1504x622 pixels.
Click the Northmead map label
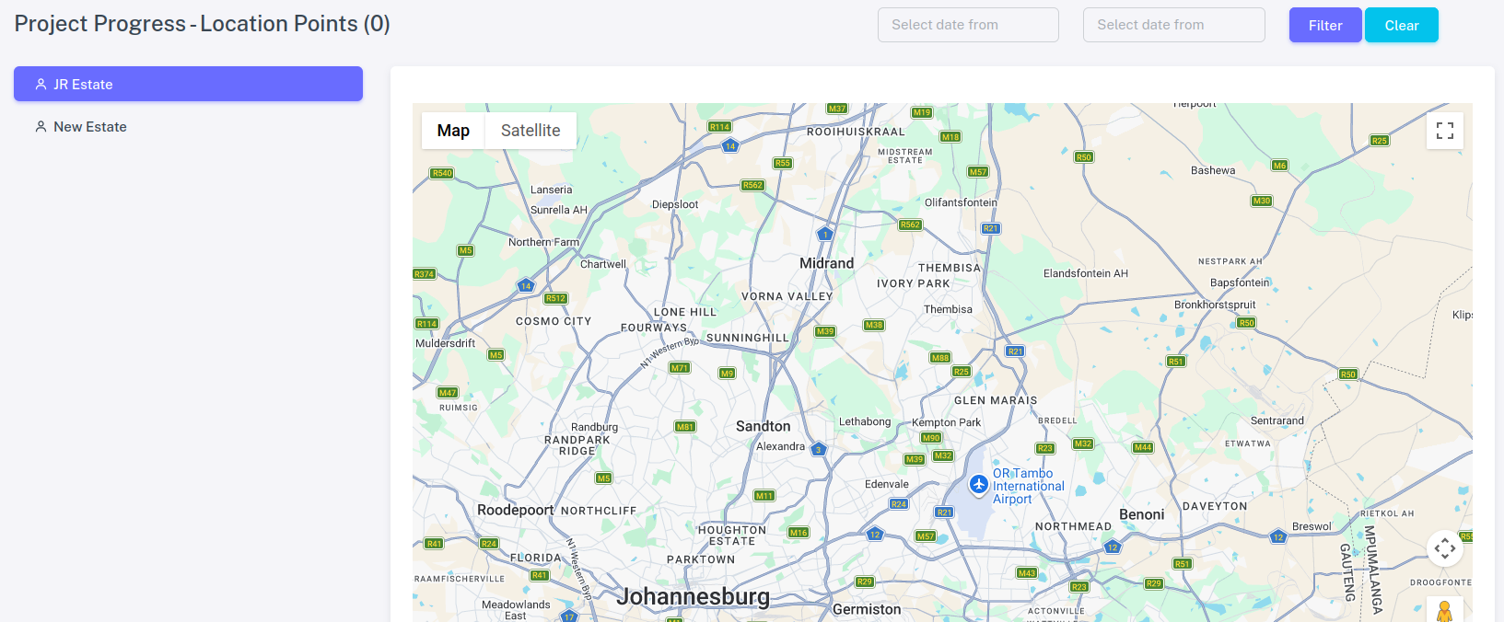[1073, 526]
